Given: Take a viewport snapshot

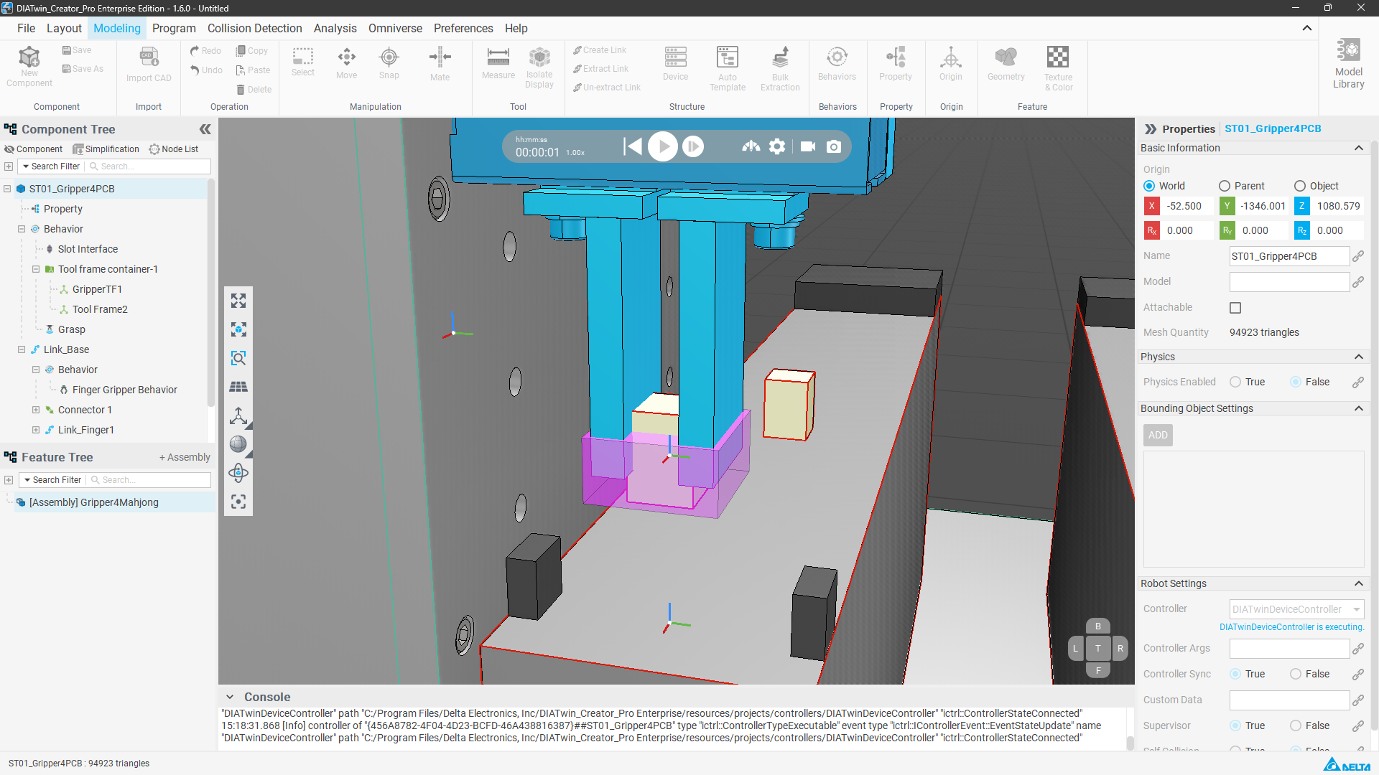Looking at the screenshot, I should 834,146.
